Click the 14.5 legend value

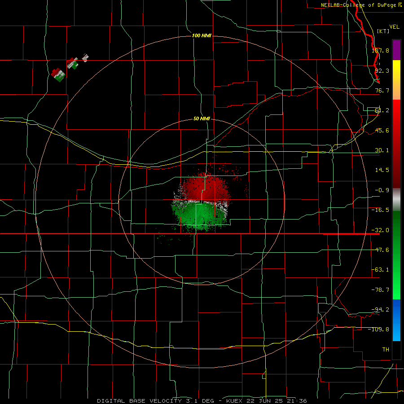click(382, 170)
